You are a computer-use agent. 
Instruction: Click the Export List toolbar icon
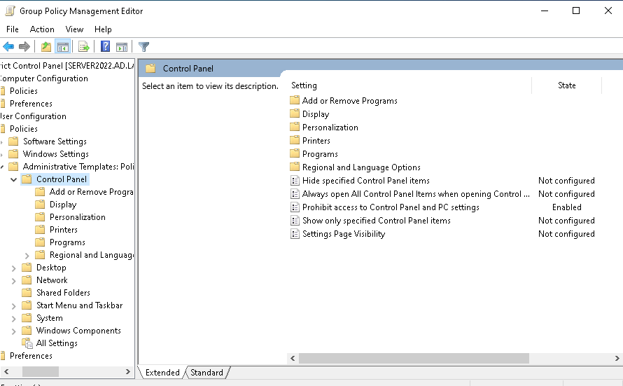click(84, 47)
